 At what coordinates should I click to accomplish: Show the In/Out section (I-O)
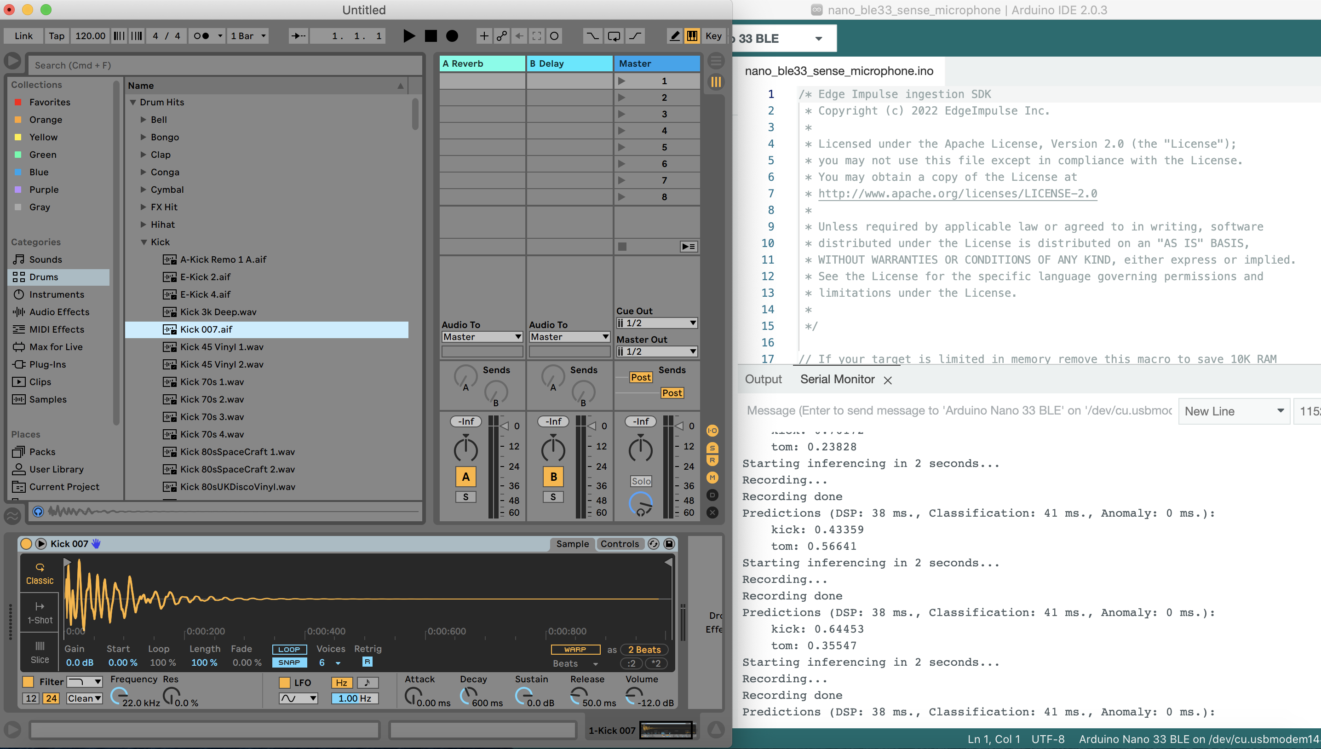point(712,431)
